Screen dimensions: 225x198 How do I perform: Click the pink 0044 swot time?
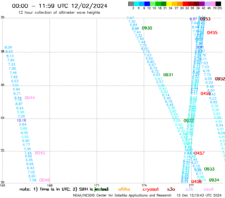coord(30,98)
